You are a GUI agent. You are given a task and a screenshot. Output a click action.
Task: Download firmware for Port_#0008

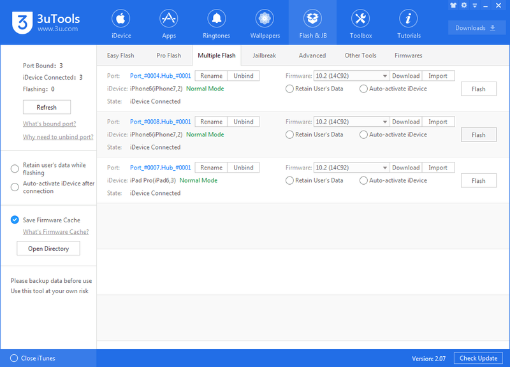pyautogui.click(x=405, y=122)
